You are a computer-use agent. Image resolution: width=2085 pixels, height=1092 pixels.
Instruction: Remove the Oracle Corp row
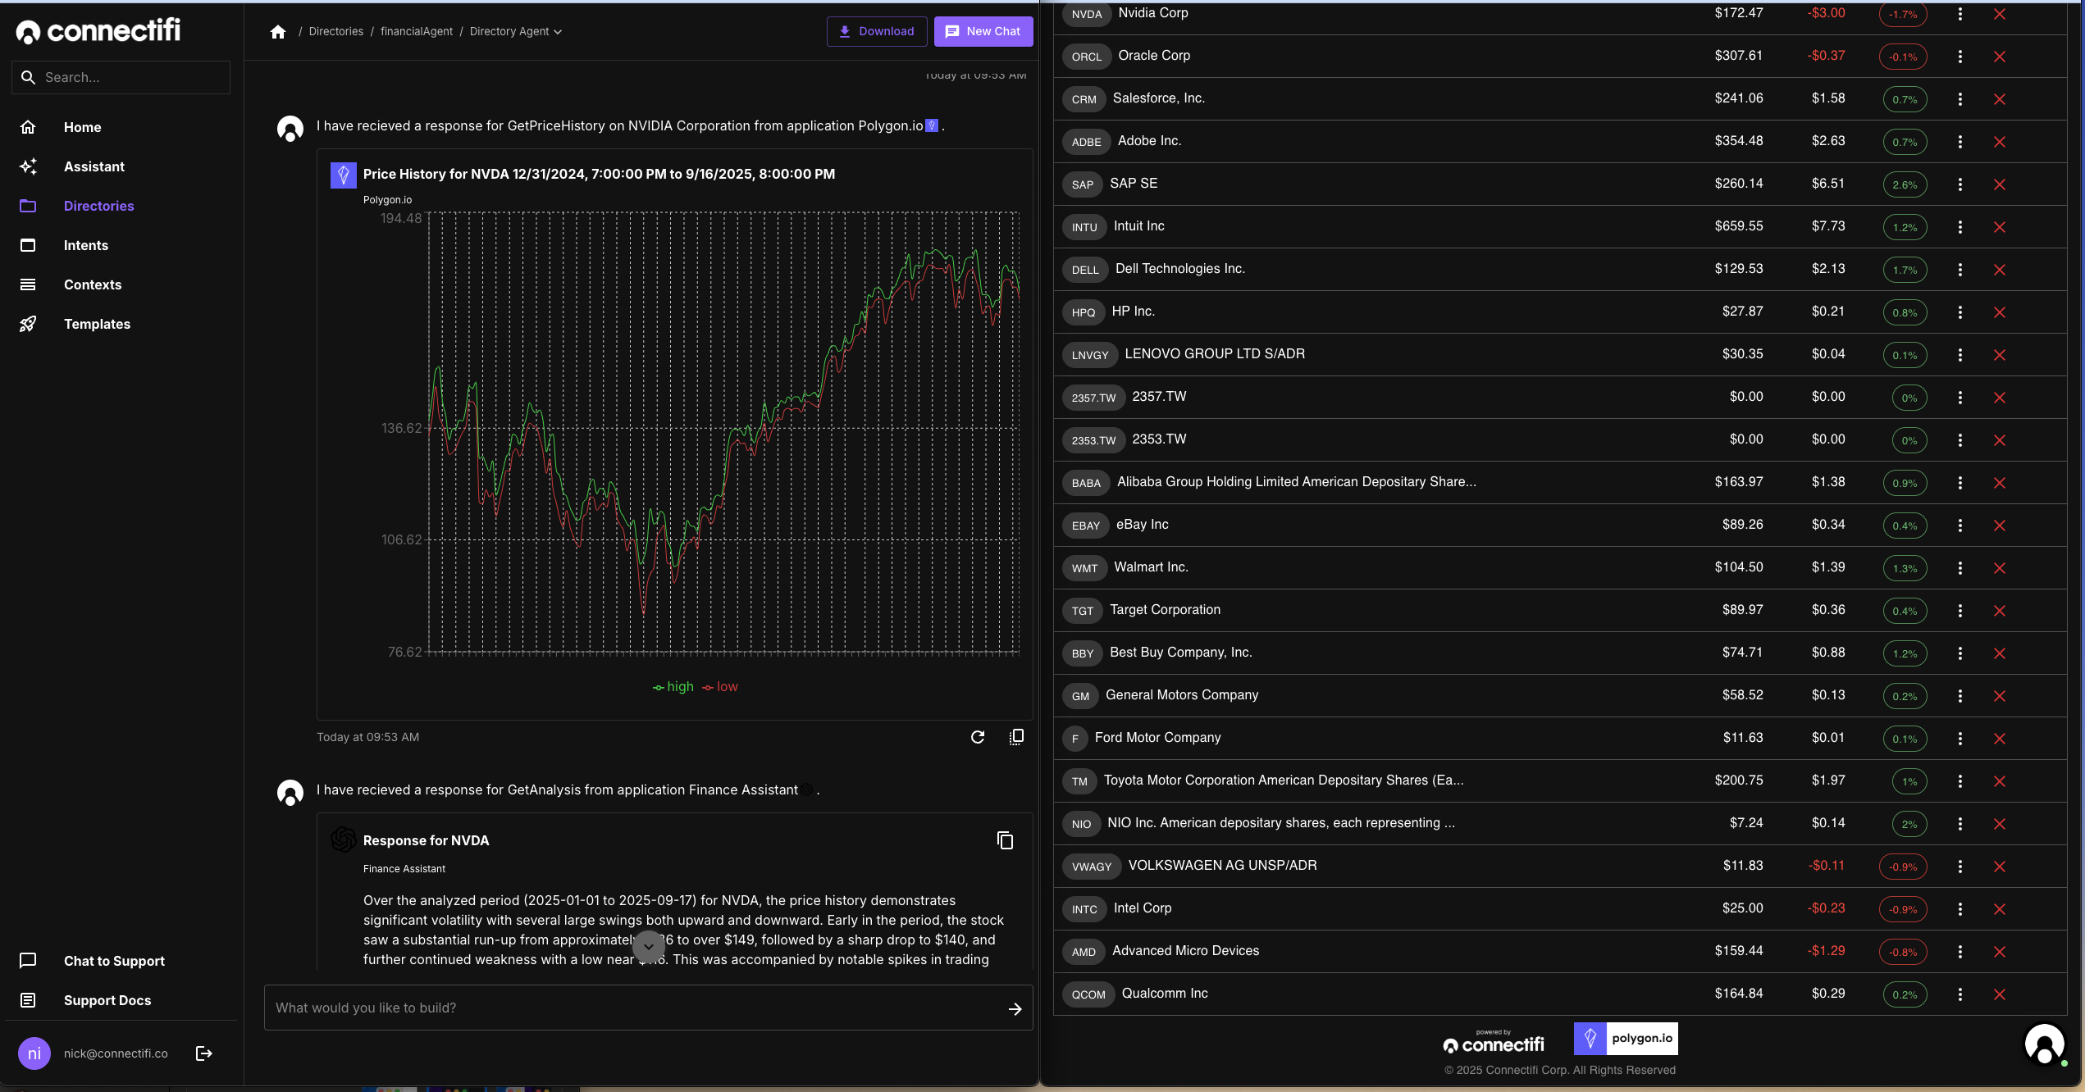point(2000,57)
